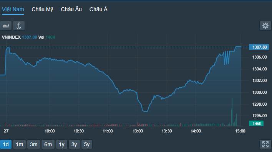Set chart range to 5y
Viewport: 272px width, 152px height.
[87, 144]
